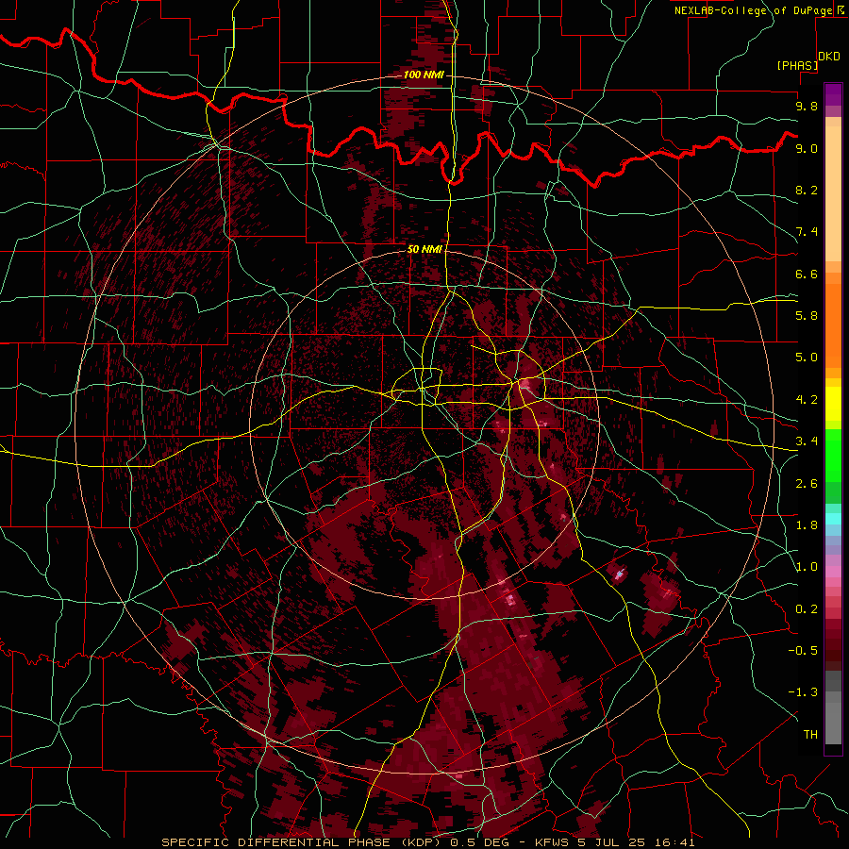The height and width of the screenshot is (849, 849).
Task: Click the 5.0 value on the color scale
Action: click(x=807, y=358)
